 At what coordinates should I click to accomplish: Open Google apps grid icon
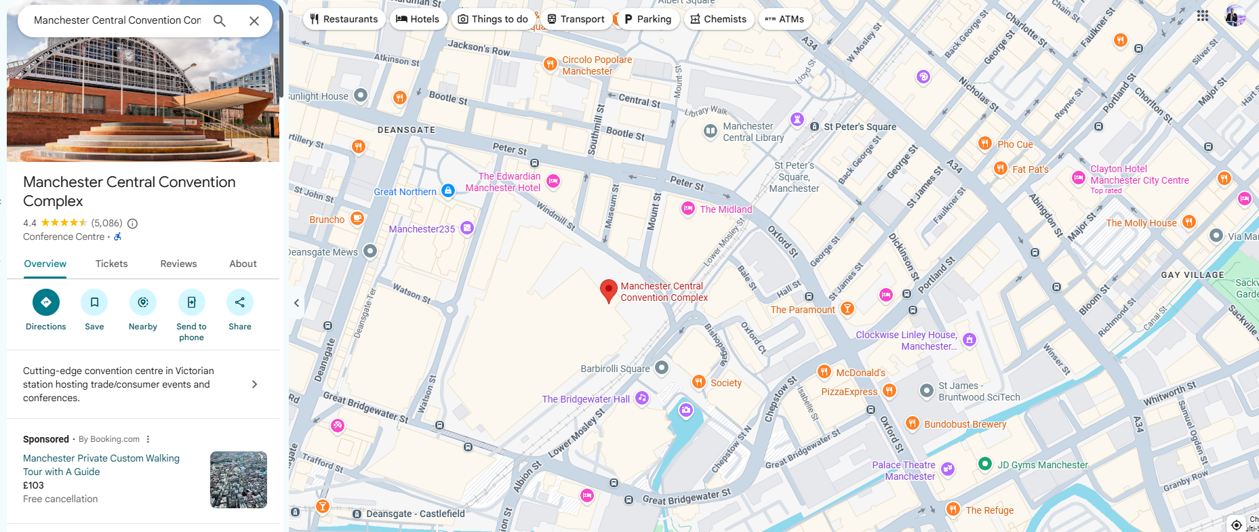1203,16
